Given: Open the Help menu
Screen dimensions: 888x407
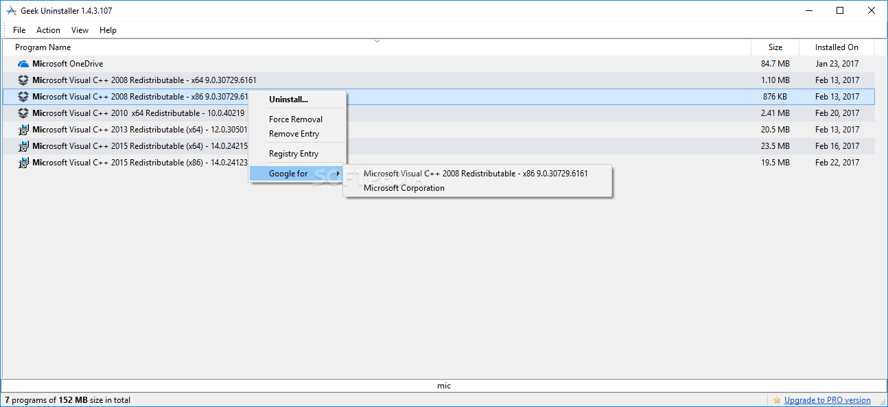Looking at the screenshot, I should tap(108, 30).
